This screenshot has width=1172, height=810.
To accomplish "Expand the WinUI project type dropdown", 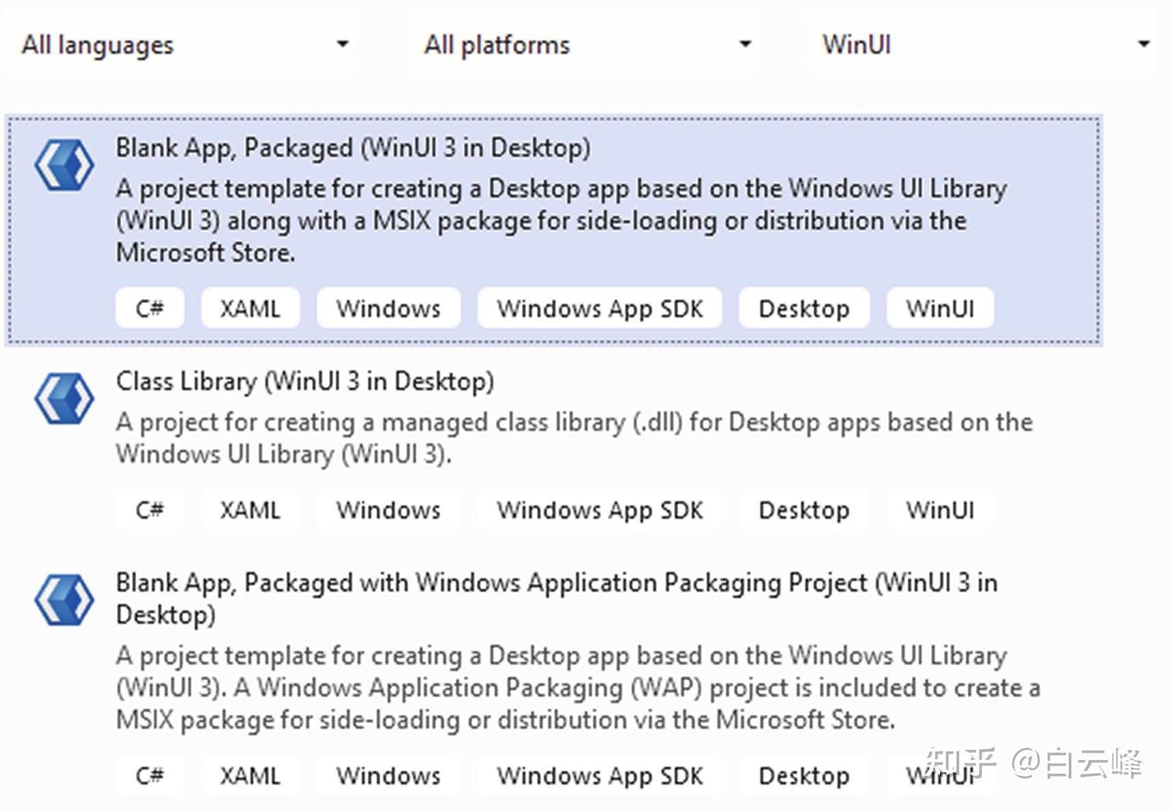I will 981,44.
